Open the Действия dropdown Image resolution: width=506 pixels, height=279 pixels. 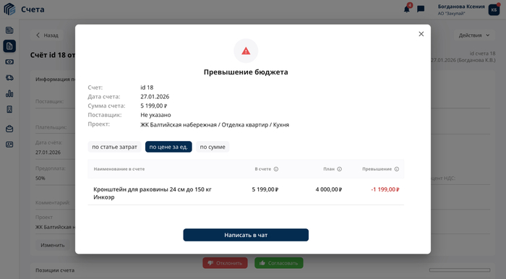[474, 35]
